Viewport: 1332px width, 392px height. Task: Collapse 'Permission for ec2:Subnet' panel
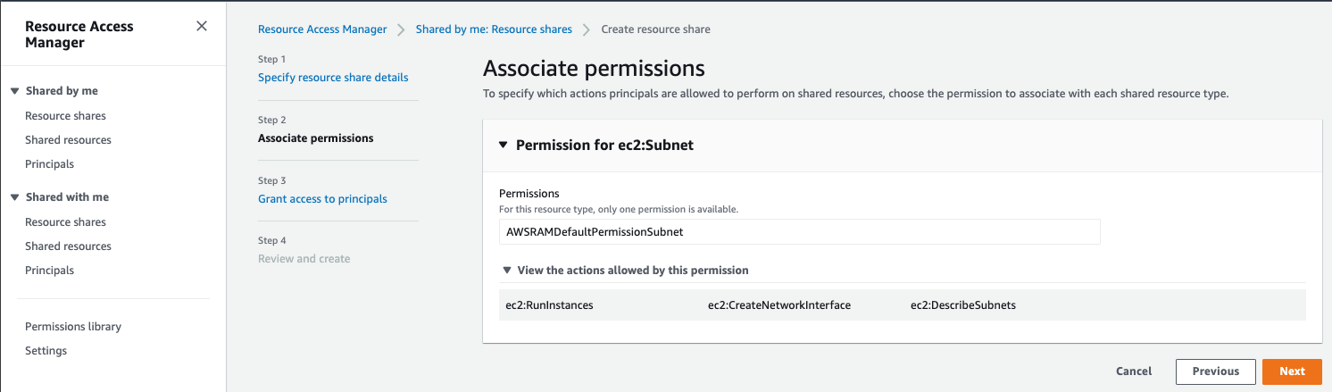504,145
